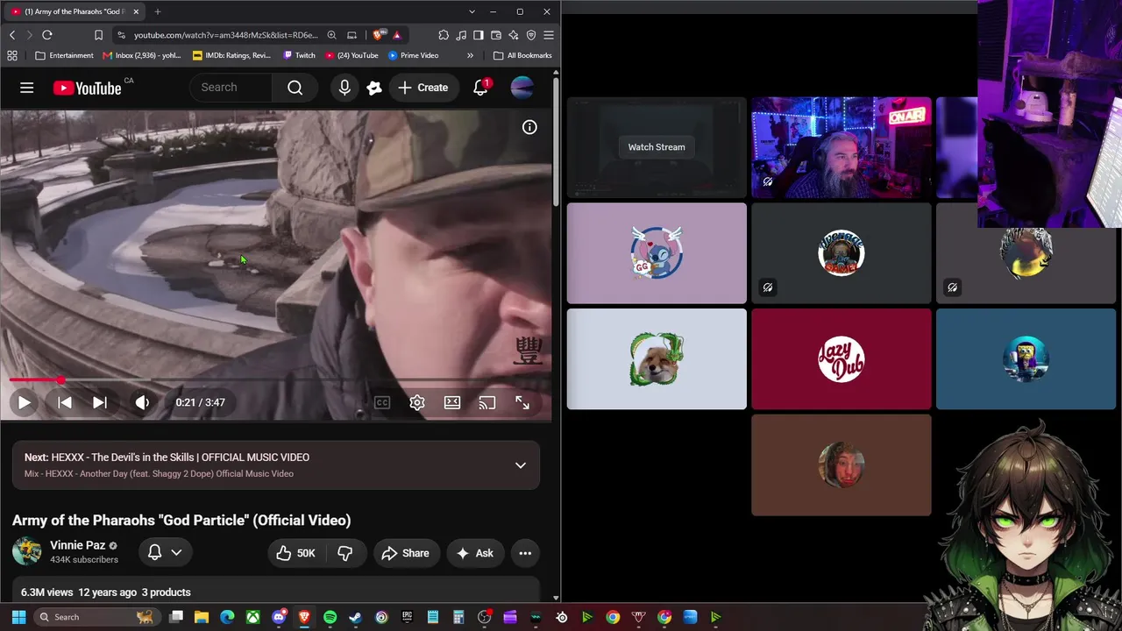
Task: Like the video with 50K likes
Action: (x=295, y=553)
